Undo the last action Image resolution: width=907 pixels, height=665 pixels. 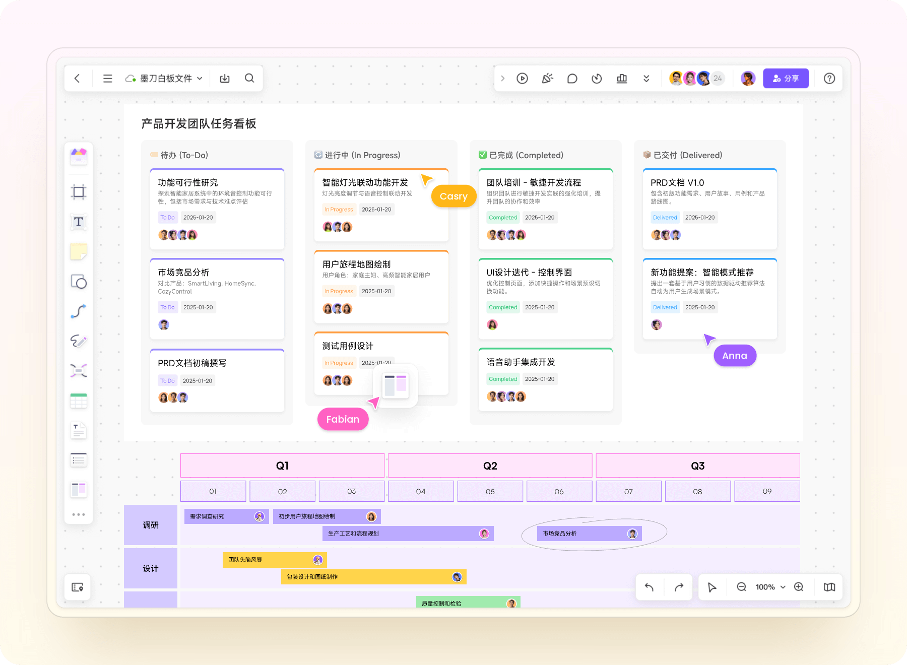649,587
